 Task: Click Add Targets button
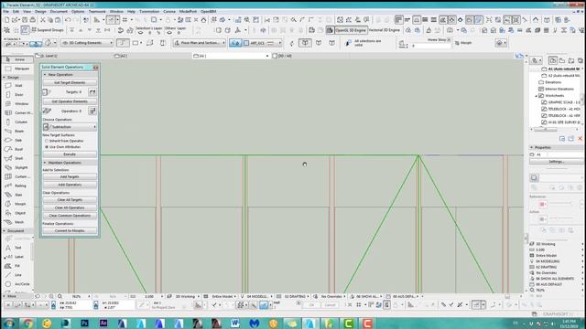pos(70,176)
